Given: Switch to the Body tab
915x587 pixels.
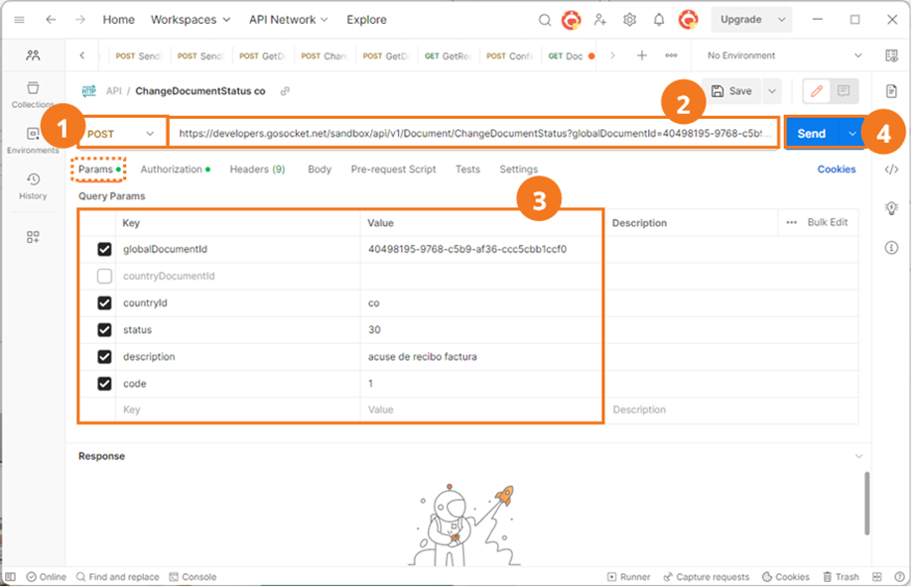Looking at the screenshot, I should (320, 169).
